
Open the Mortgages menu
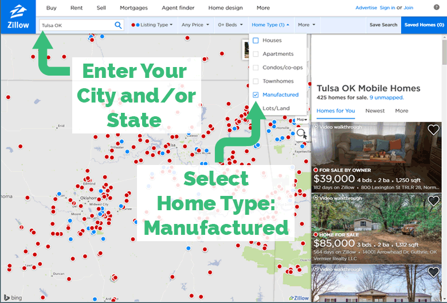point(134,8)
